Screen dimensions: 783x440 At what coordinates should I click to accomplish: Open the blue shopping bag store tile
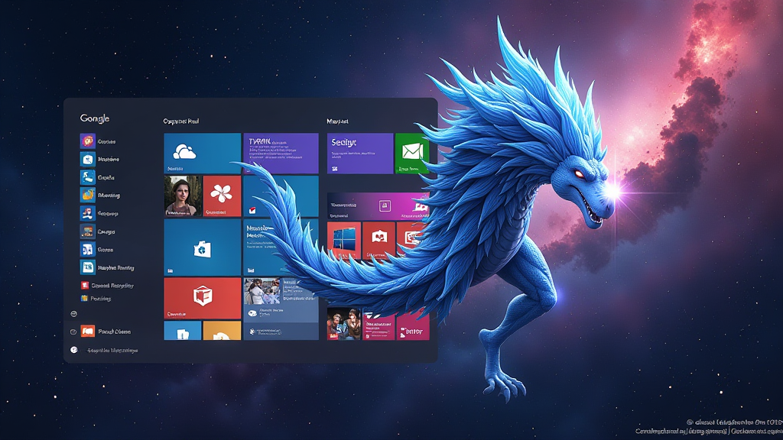click(x=202, y=247)
